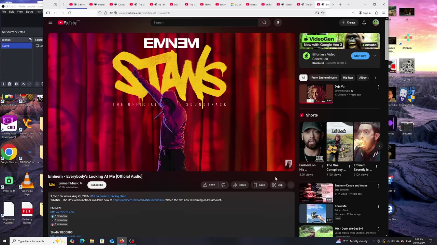Open options for The One Conspiracy short
The width and height of the screenshot is (437, 245).
pyautogui.click(x=349, y=167)
